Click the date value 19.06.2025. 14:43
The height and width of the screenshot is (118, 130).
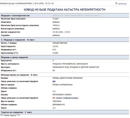tap(61, 32)
